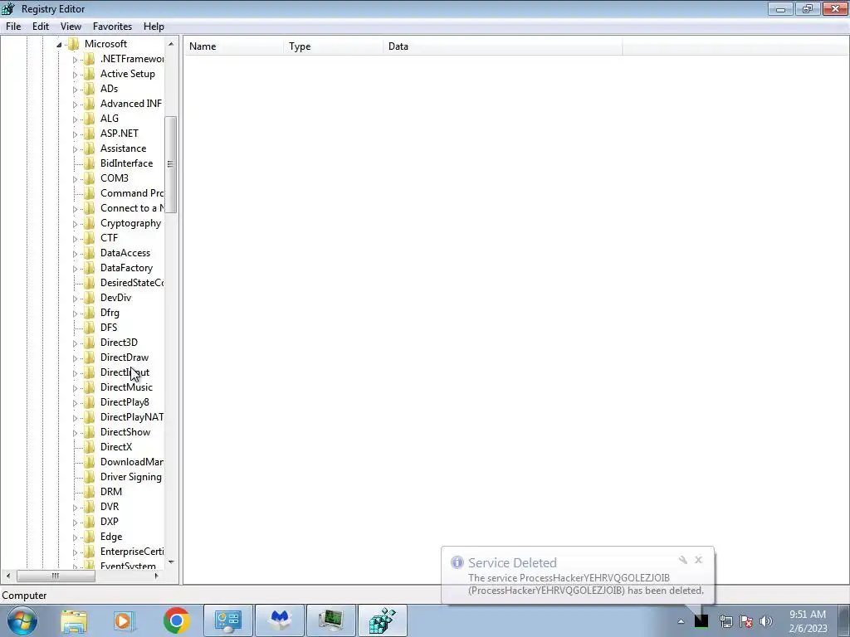
Task: Switch to Process Hacker taskbar window
Action: (x=331, y=620)
